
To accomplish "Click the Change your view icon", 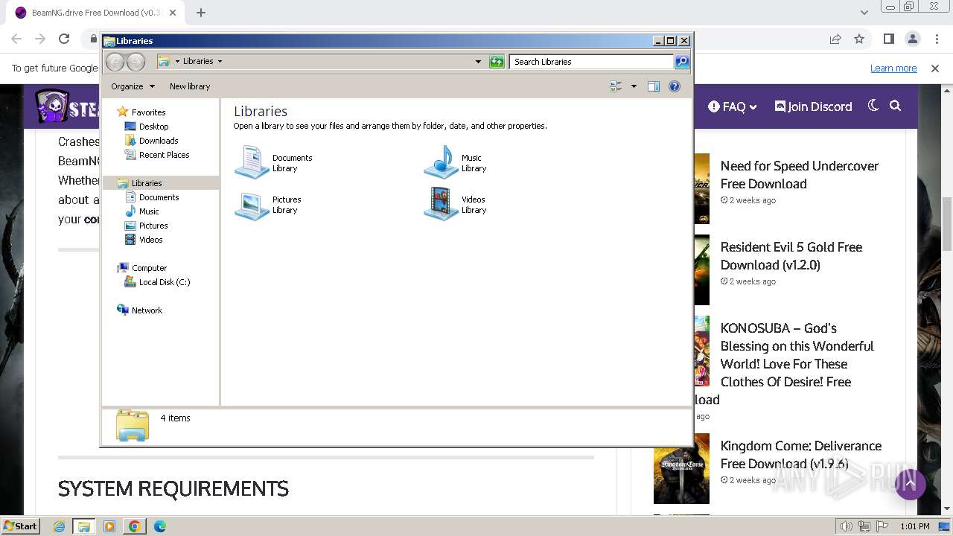I will (616, 86).
